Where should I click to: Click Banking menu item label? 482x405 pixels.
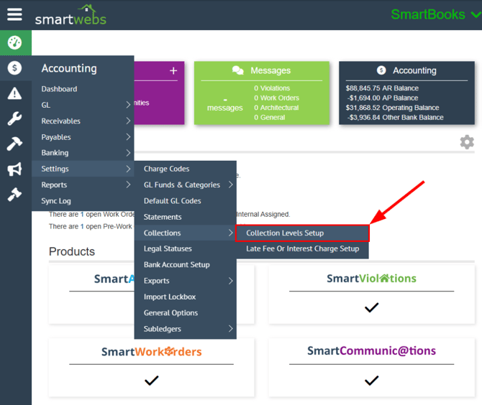55,153
